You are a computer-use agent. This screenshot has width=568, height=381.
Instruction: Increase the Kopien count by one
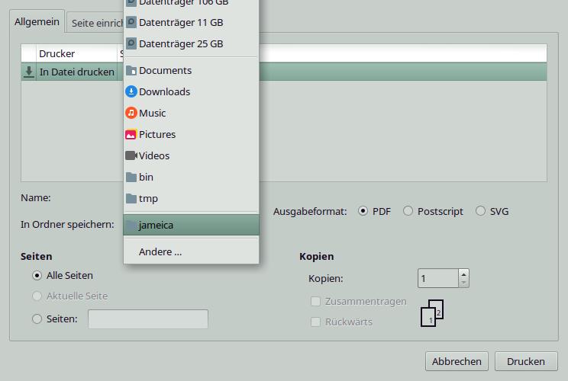click(463, 274)
